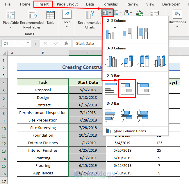
Task: Switch to the Page Layout tab
Action: 67,4
